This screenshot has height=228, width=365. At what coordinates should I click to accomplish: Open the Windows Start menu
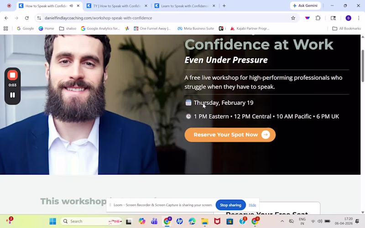point(53,221)
